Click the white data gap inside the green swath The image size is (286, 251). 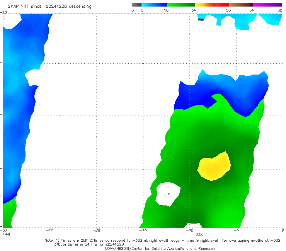(x=168, y=194)
